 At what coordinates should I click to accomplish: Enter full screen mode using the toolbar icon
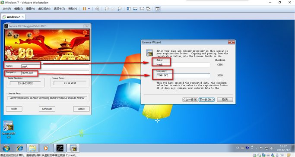coord(142,9)
